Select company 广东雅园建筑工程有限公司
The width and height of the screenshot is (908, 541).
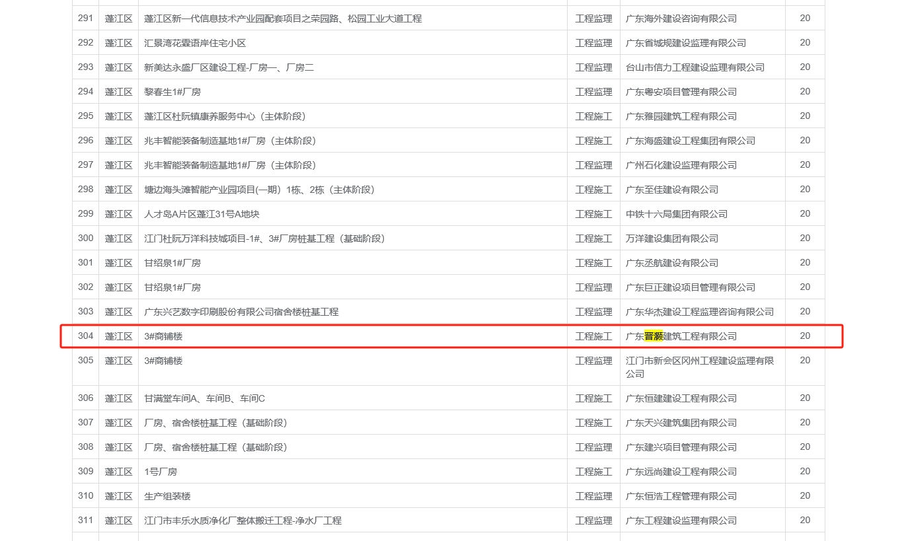click(x=681, y=116)
